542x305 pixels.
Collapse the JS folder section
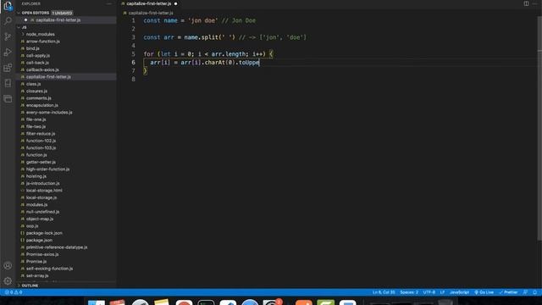pyautogui.click(x=19, y=27)
